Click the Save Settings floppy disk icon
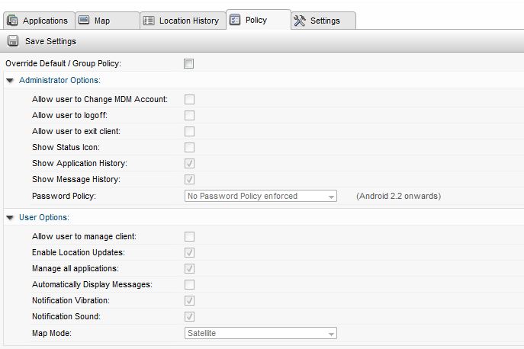The image size is (524, 349). click(13, 40)
